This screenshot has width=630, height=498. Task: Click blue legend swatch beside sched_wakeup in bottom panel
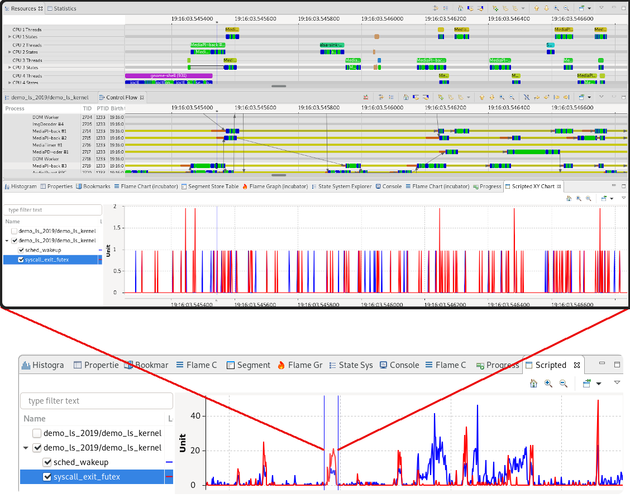(x=169, y=462)
